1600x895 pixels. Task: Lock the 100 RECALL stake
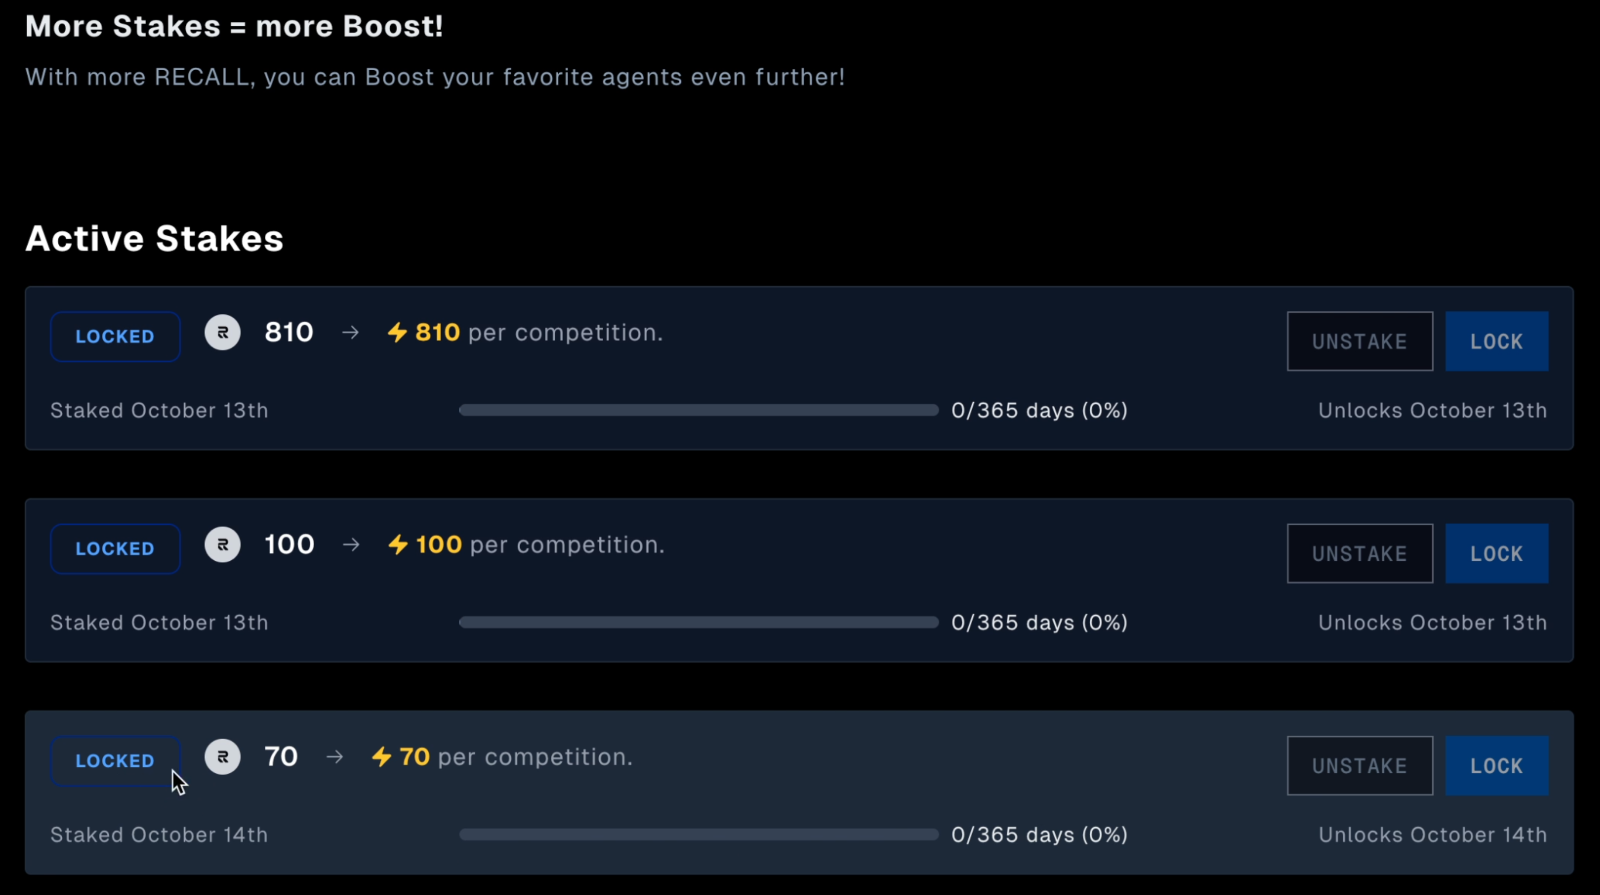(x=1496, y=553)
